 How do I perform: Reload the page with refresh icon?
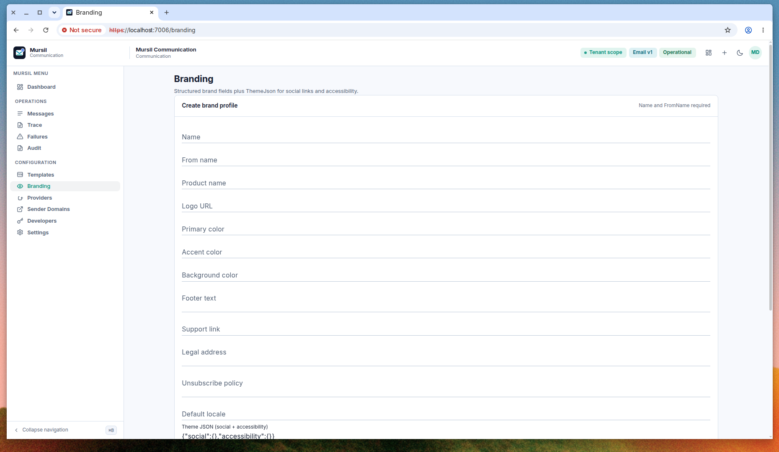[x=46, y=30]
